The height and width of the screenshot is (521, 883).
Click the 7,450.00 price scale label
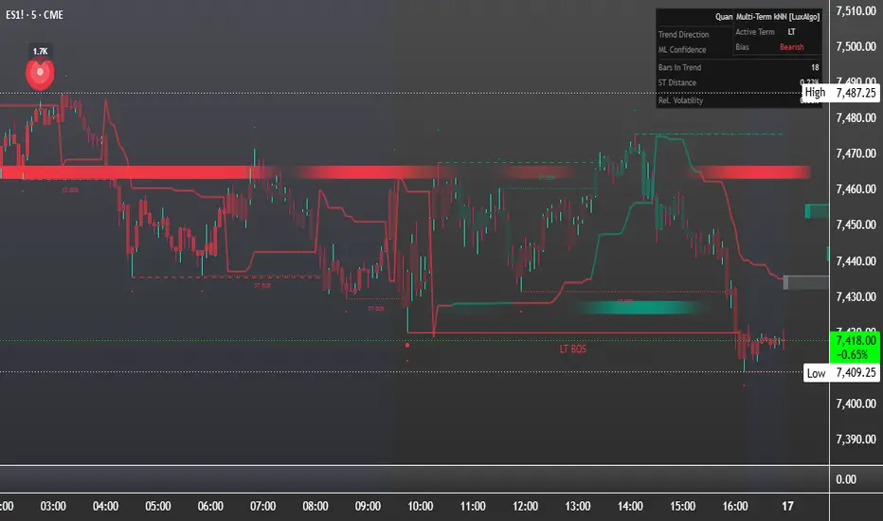point(856,225)
